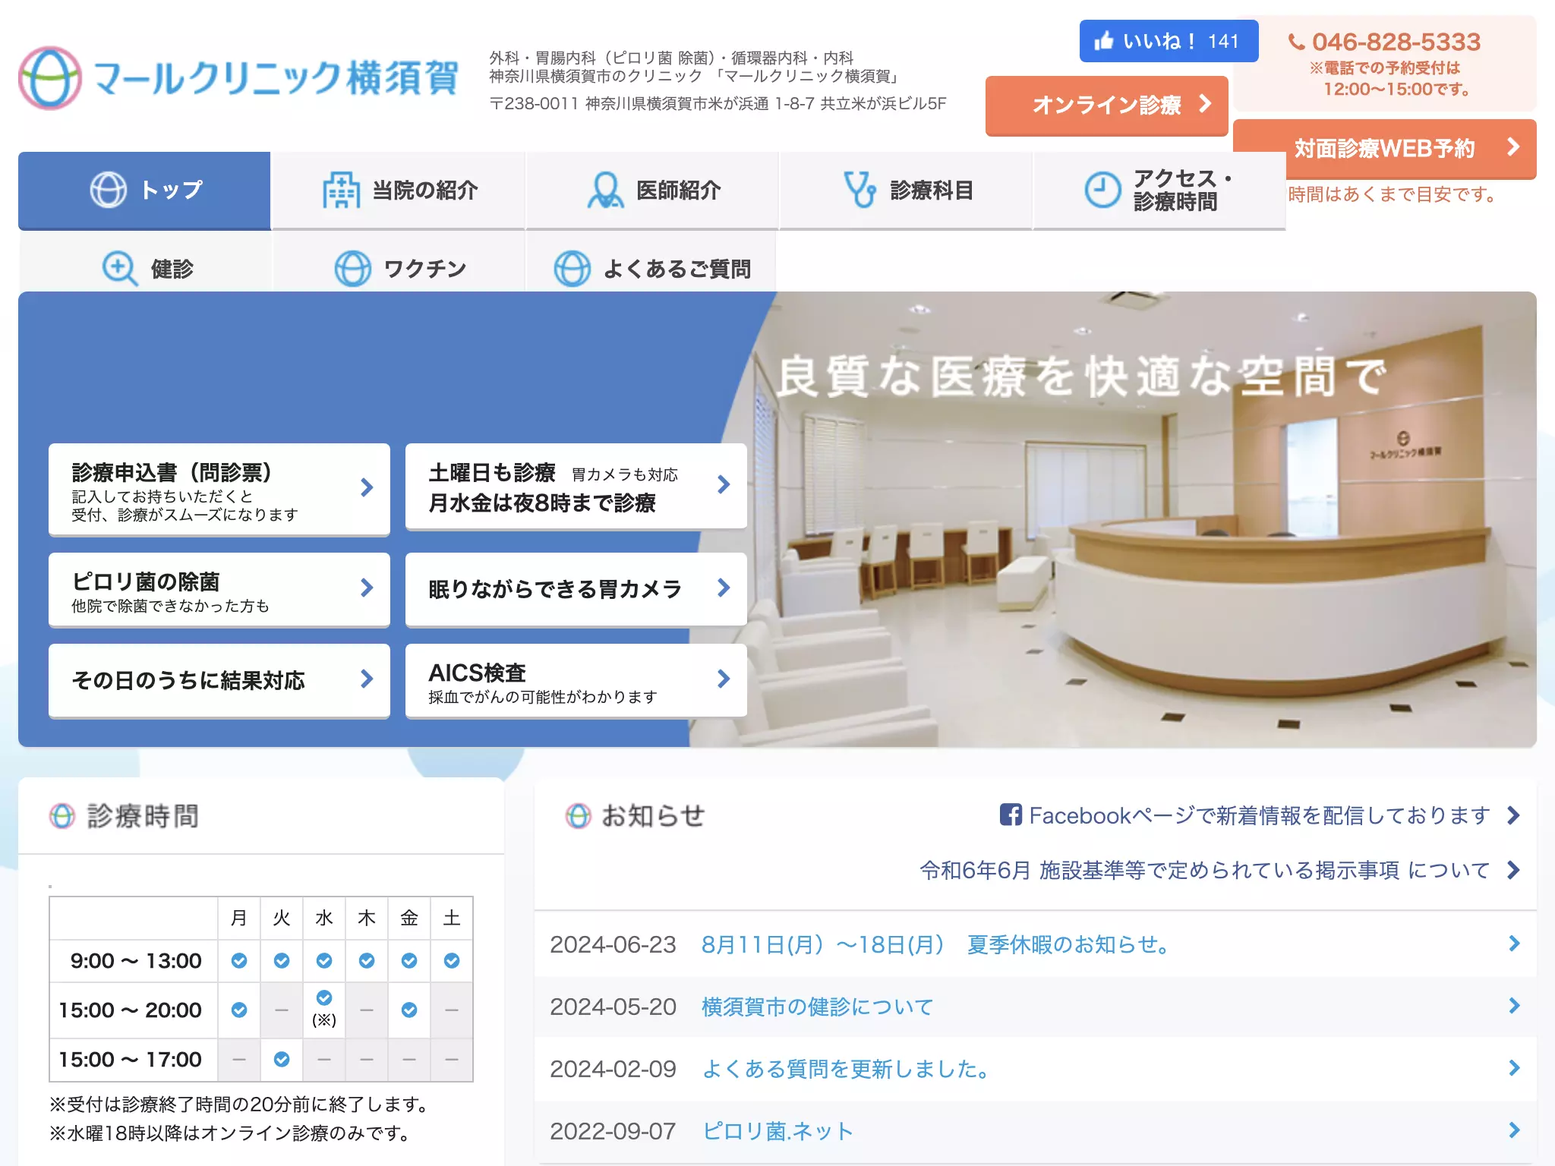
Task: Open ピロリ菌の除菌 card
Action: click(219, 590)
